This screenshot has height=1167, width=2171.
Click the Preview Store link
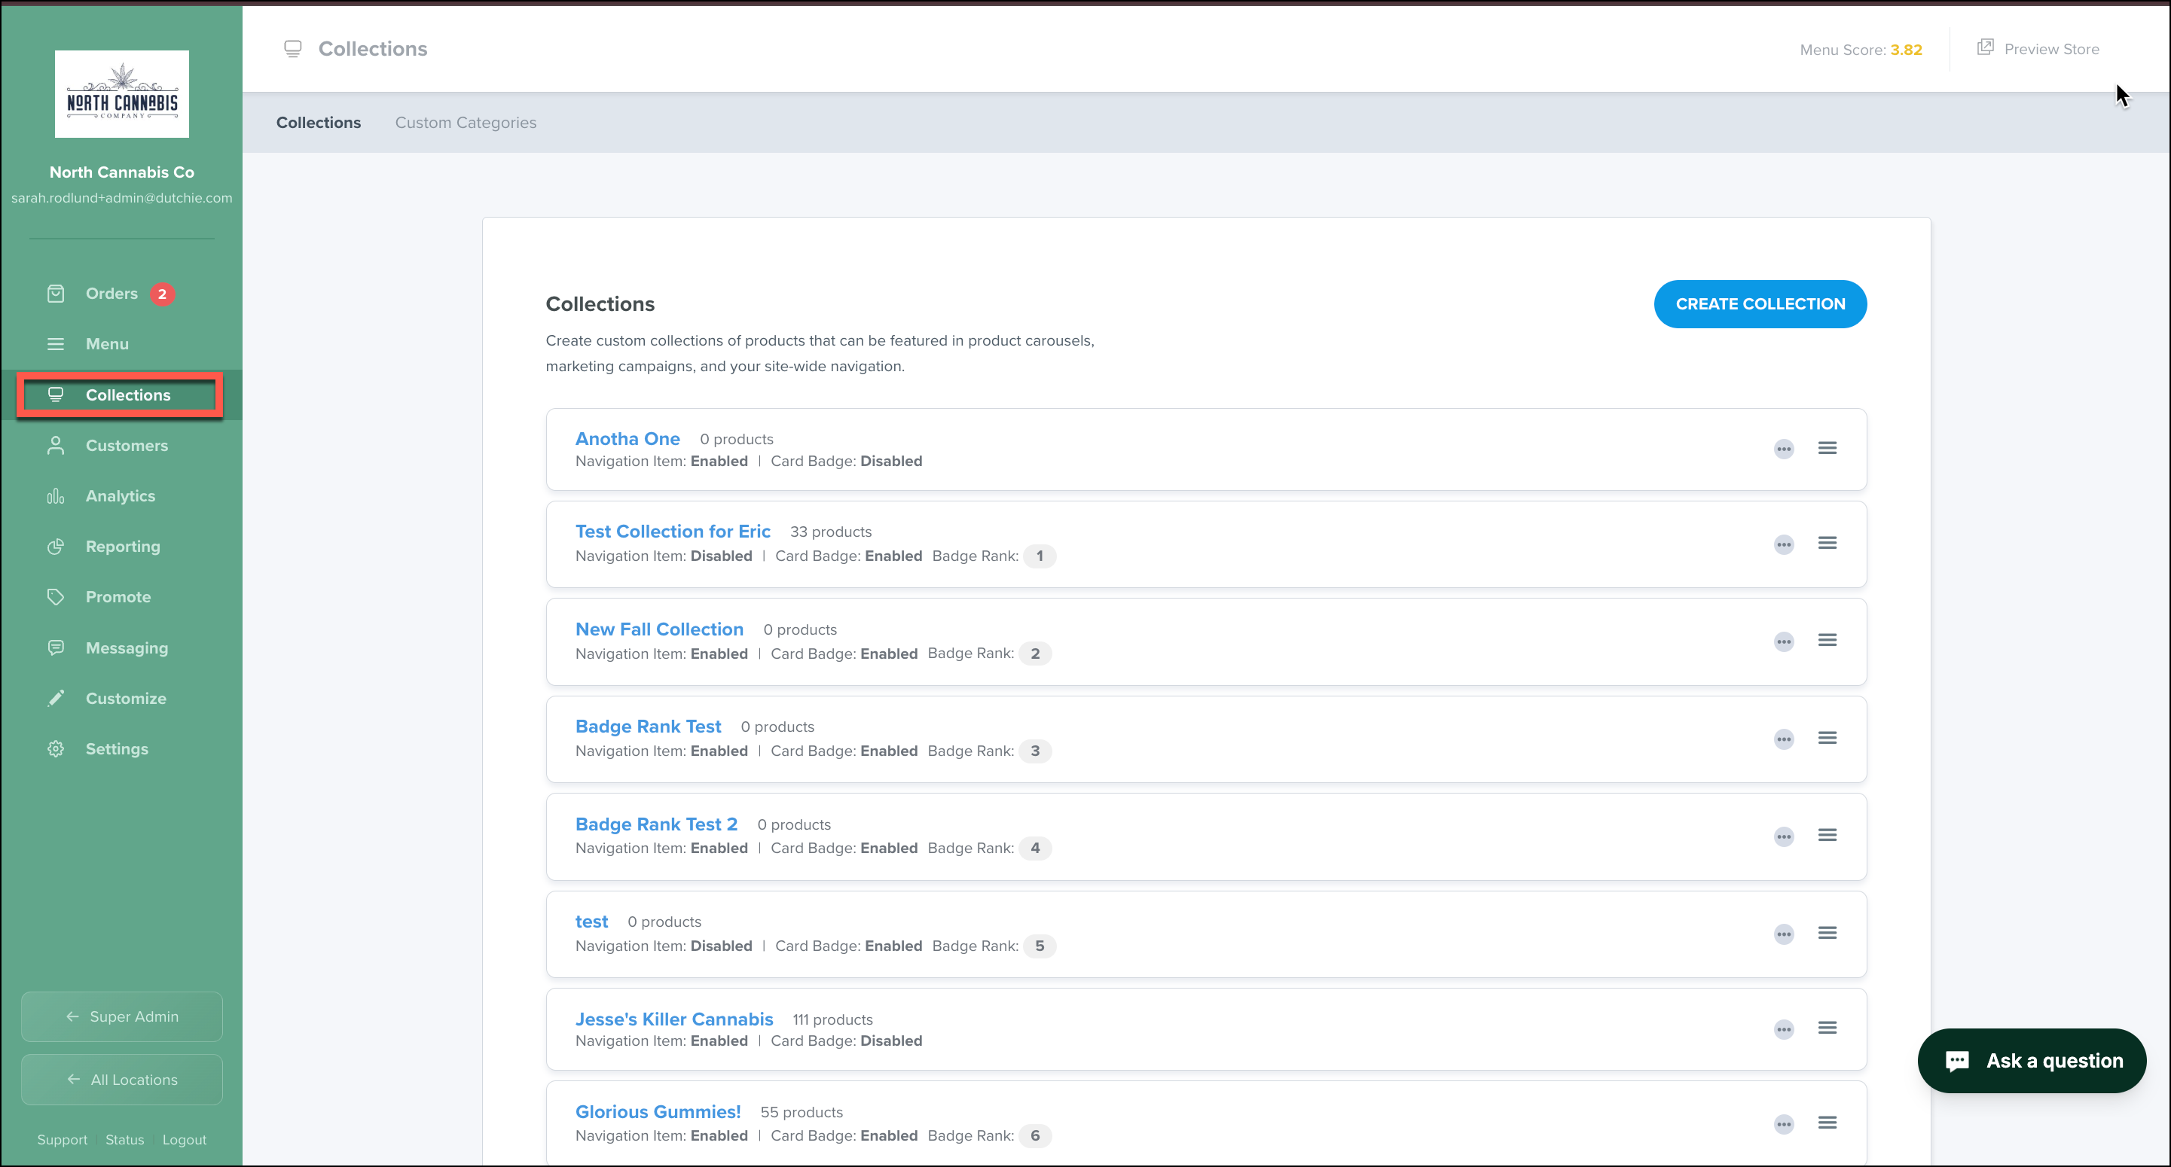coord(2052,50)
